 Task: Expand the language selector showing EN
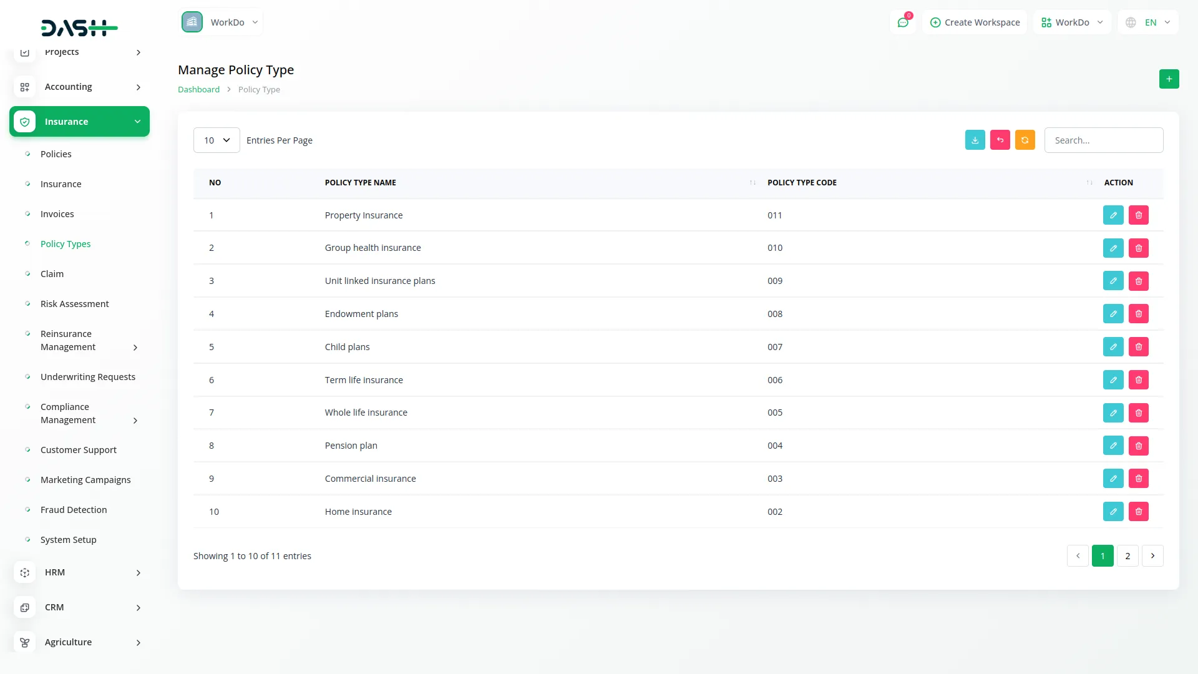pyautogui.click(x=1148, y=22)
